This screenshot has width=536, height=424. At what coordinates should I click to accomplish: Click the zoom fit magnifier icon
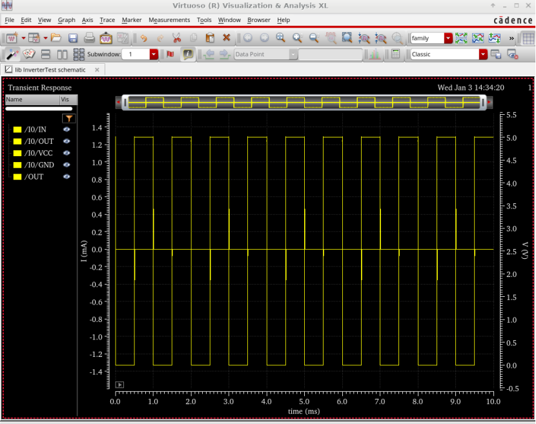click(347, 38)
